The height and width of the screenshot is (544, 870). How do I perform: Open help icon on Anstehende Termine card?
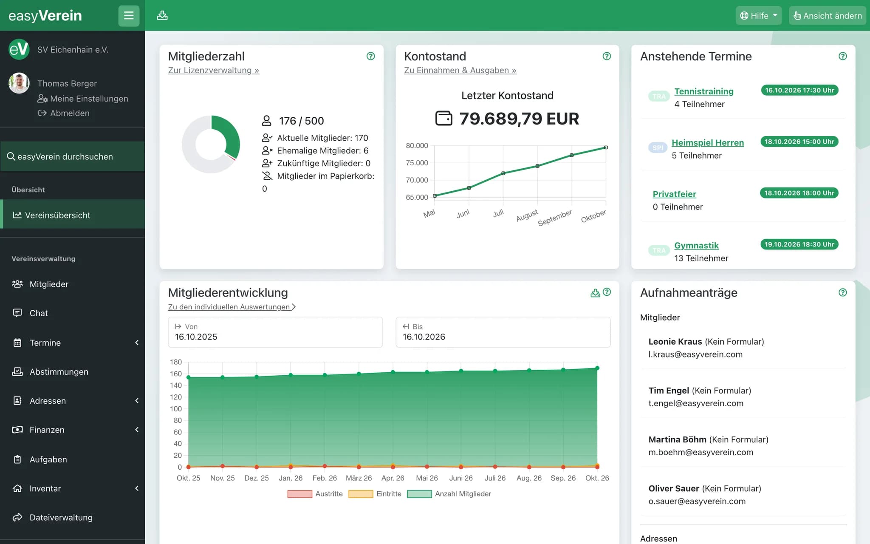point(843,56)
